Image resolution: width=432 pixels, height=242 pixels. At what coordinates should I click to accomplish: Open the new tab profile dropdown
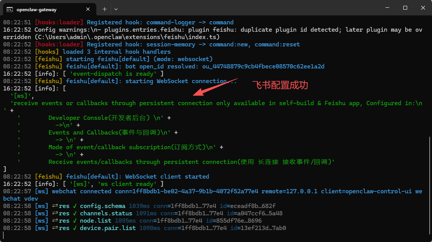pyautogui.click(x=116, y=9)
